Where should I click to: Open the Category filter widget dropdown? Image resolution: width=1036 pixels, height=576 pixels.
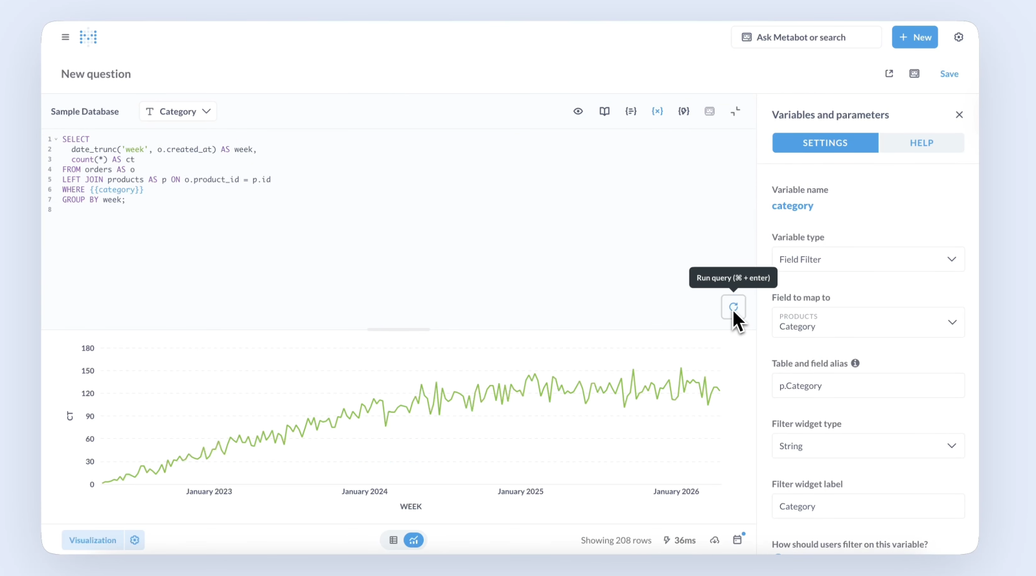pyautogui.click(x=178, y=111)
